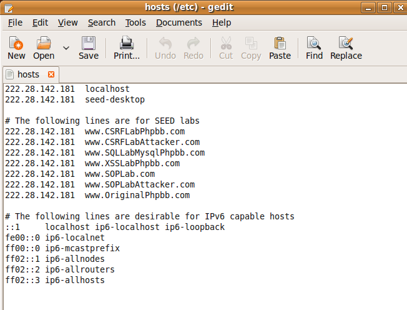Click www.SQLLabMysqlPhpbb.com entry
This screenshot has height=310, width=407.
(145, 152)
